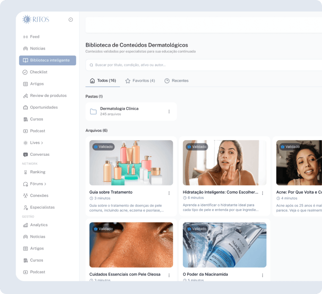
Task: Open the Dermatologia Clínica folder
Action: pos(131,111)
